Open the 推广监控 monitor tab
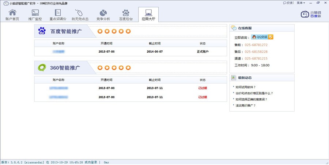Viewport: 329px width, 165px height. pyautogui.click(x=35, y=15)
